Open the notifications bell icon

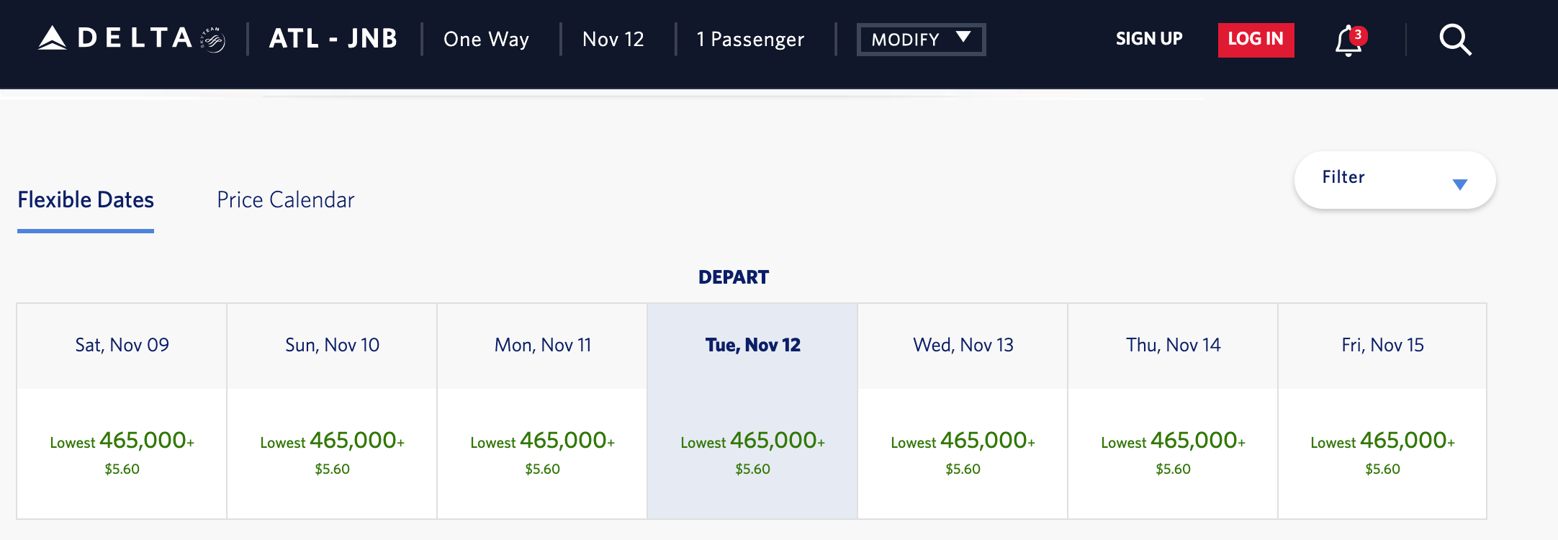[x=1348, y=40]
